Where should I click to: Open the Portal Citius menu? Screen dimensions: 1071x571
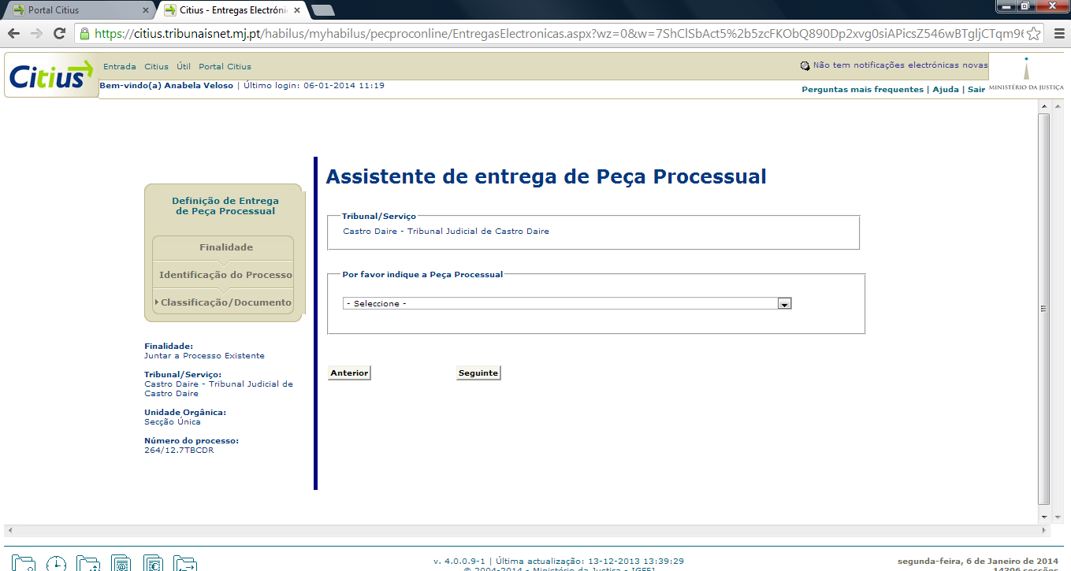tap(225, 67)
